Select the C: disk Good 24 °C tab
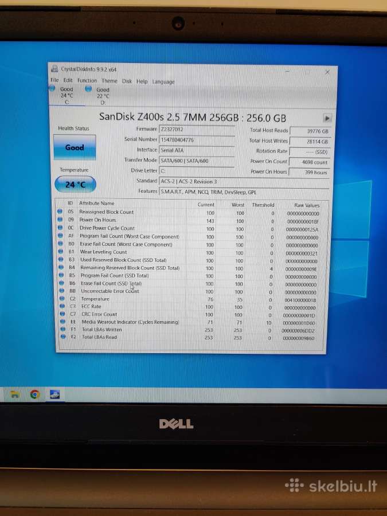Image resolution: width=387 pixels, height=516 pixels. (66, 95)
